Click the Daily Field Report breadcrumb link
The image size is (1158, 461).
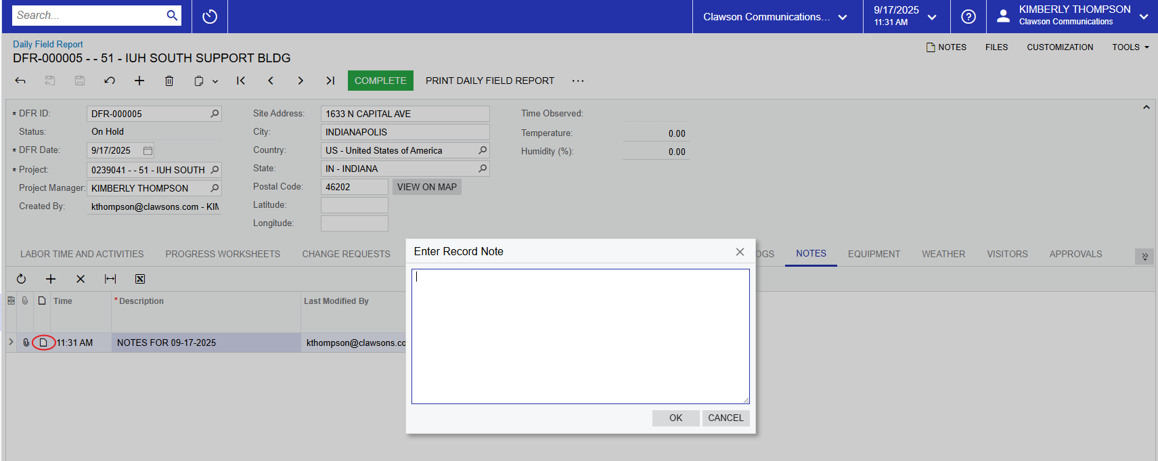[48, 44]
